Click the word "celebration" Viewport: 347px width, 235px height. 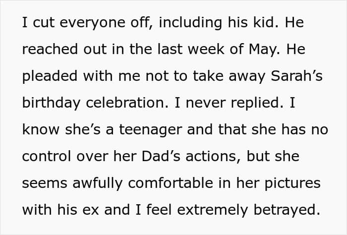pos(120,103)
